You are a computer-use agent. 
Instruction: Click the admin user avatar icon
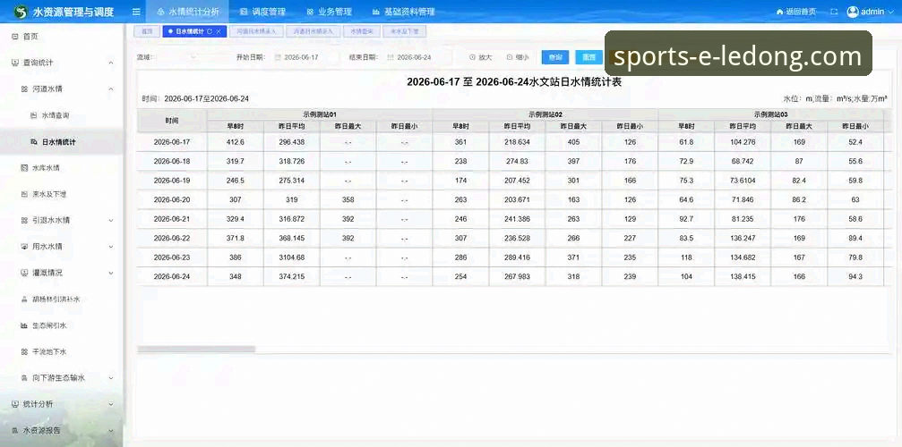point(853,12)
